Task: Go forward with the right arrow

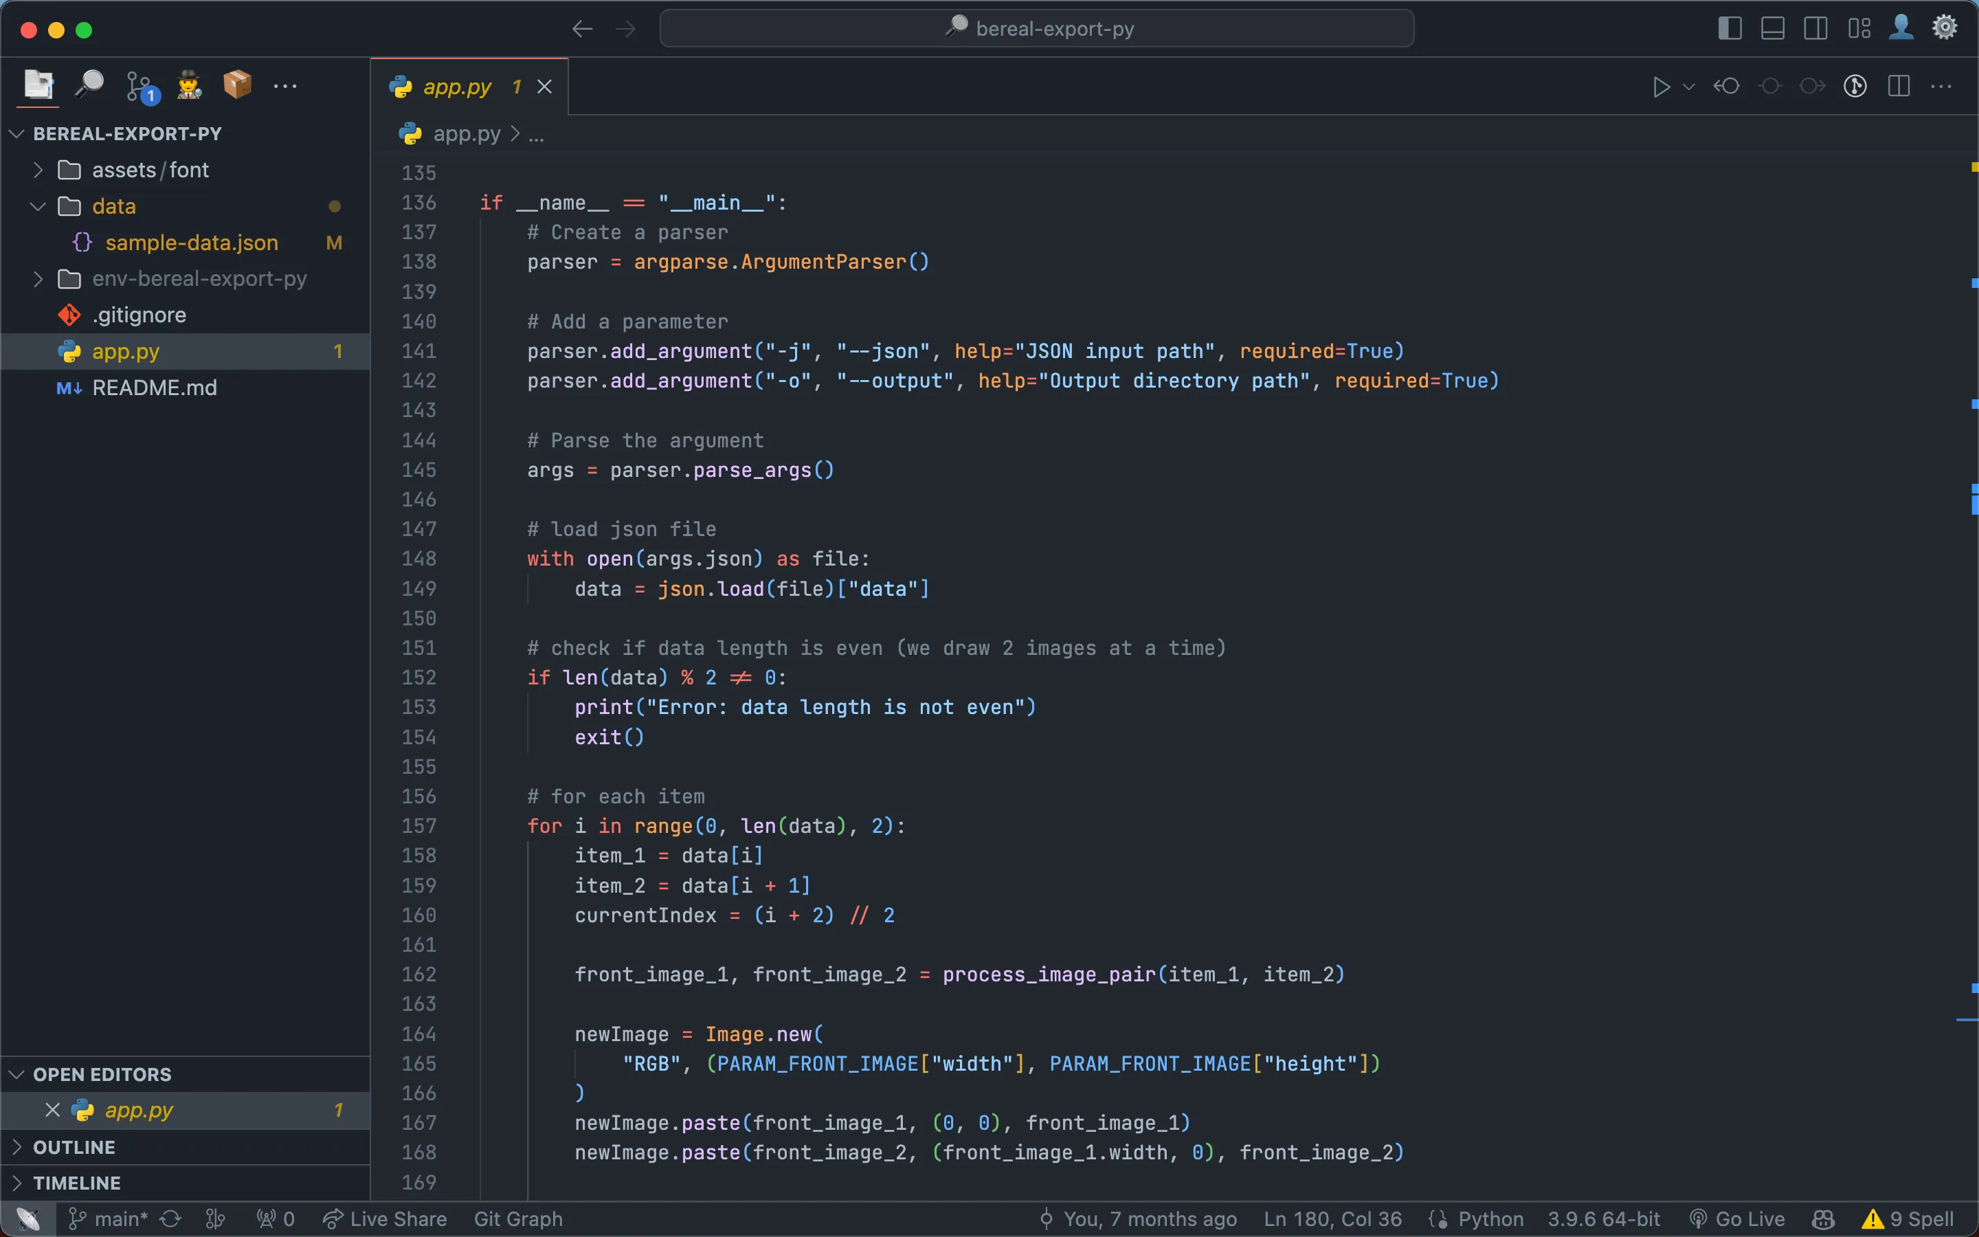Action: click(x=625, y=30)
